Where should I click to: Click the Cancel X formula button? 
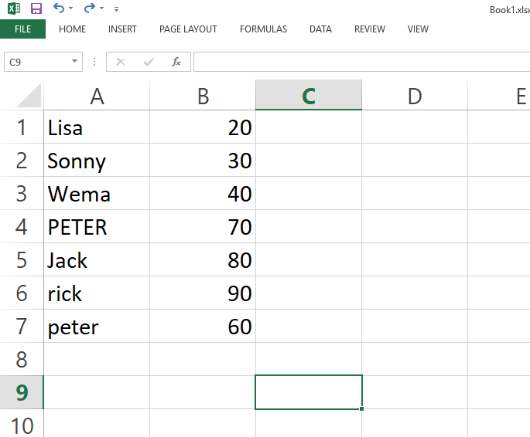121,62
